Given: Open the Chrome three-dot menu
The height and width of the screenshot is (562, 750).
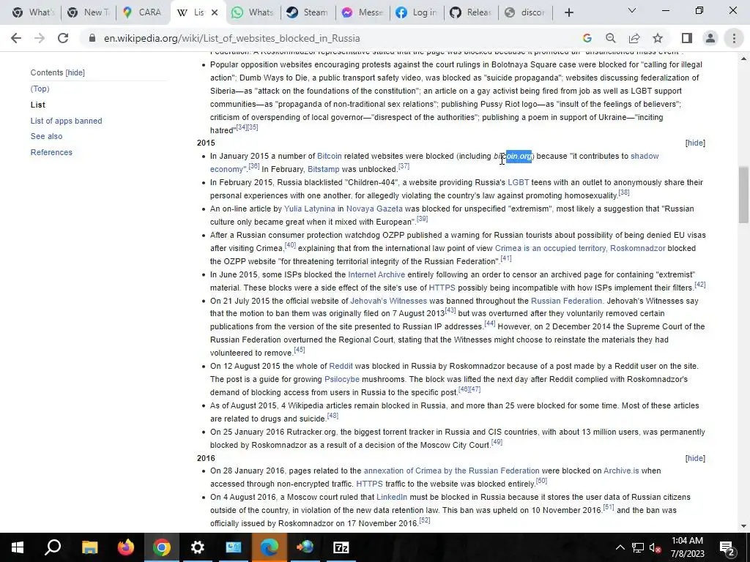Looking at the screenshot, I should click(734, 38).
